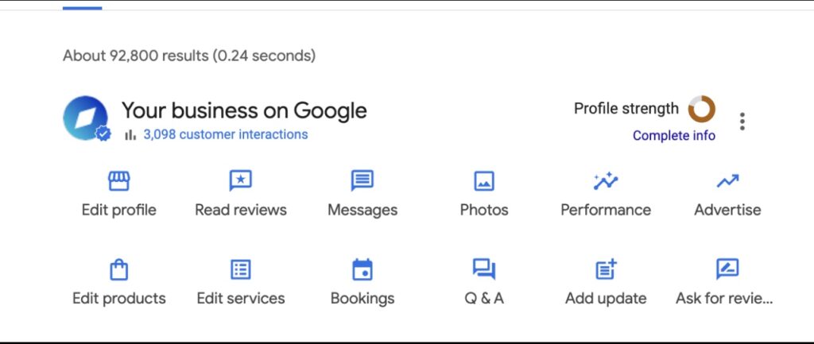Open the Edit services list icon

coord(240,269)
